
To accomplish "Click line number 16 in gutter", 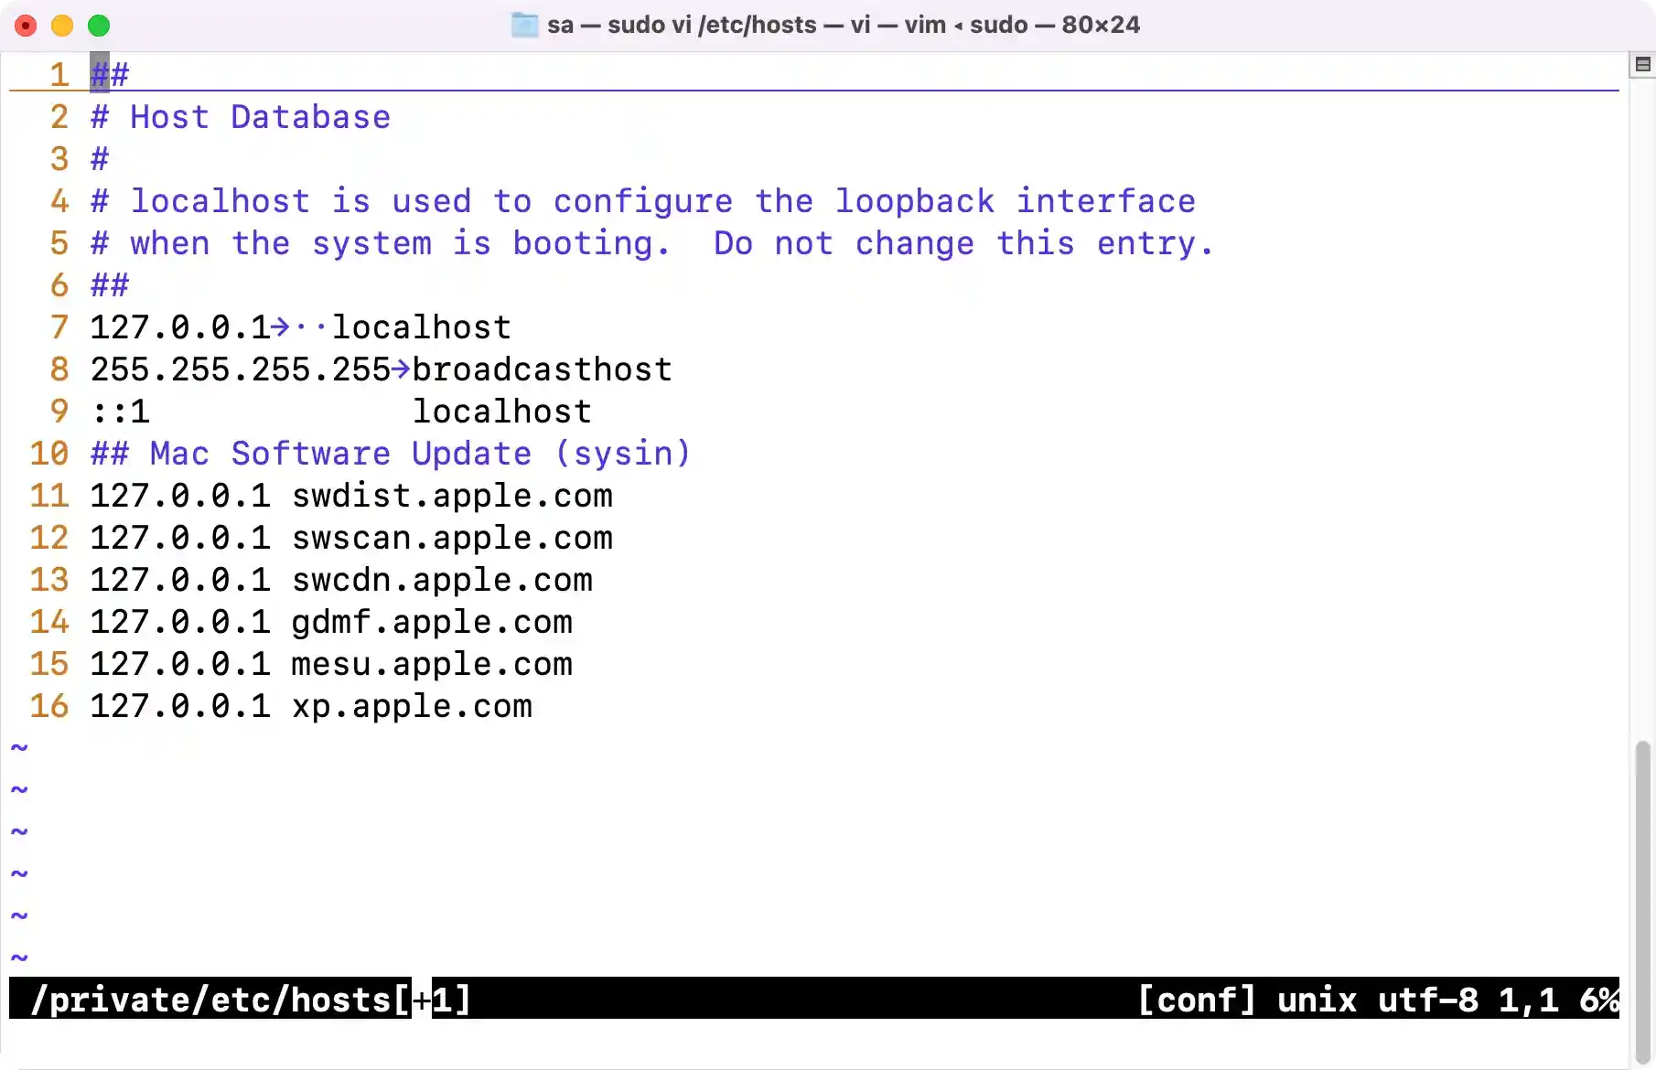I will click(49, 706).
